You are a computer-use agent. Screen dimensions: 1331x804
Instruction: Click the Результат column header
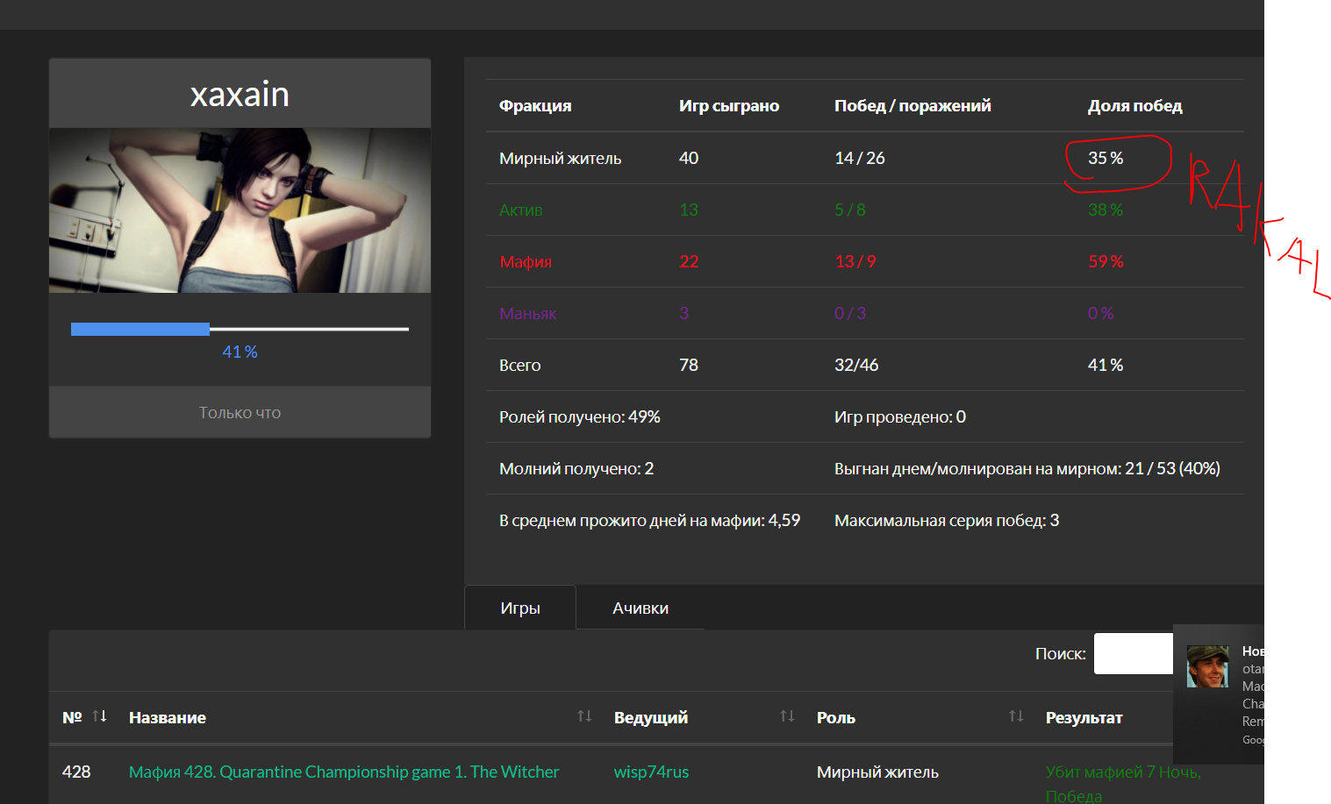[1084, 717]
